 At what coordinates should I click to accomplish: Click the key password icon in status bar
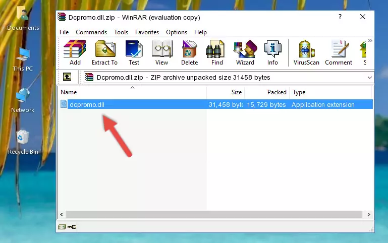click(72, 226)
